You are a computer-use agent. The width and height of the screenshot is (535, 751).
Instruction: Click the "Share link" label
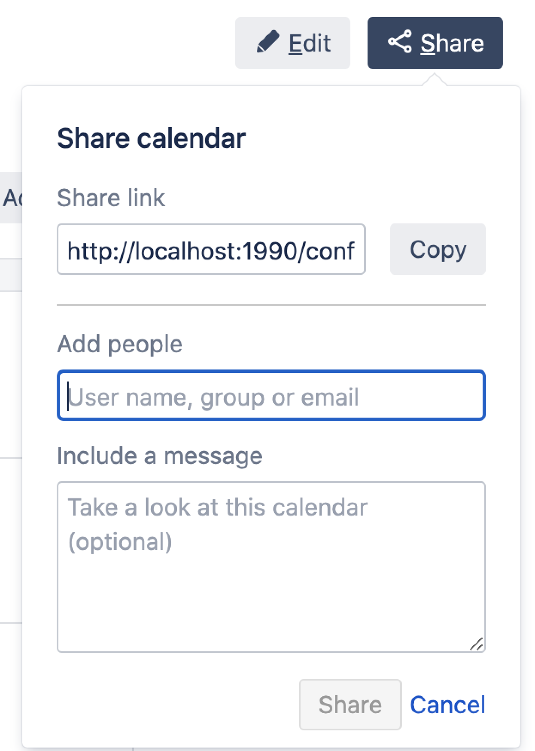point(111,198)
